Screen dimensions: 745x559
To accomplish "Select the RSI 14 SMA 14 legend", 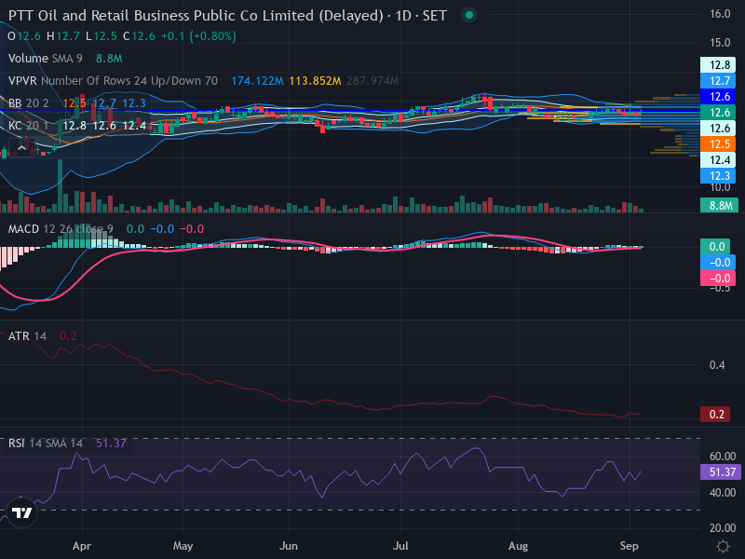I will click(x=46, y=443).
